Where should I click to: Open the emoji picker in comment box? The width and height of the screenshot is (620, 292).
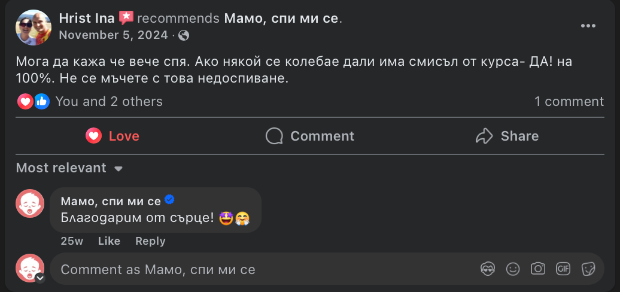513,269
